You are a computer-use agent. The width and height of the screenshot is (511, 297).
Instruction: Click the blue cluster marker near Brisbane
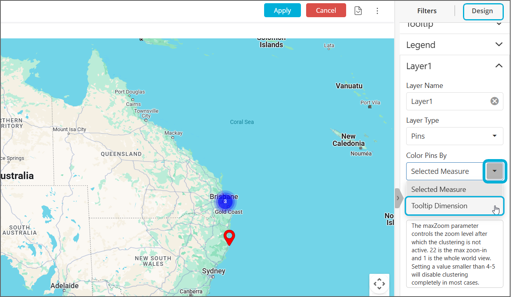225,201
